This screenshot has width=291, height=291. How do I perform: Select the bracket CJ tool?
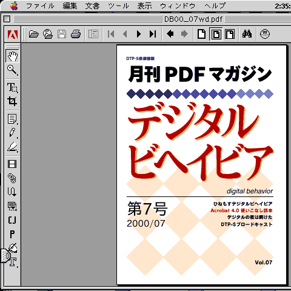(12, 220)
